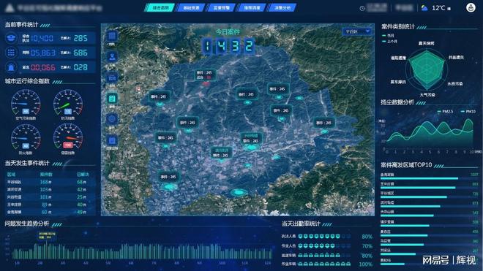Image resolution: width=483 pixels, height=271 pixels.
Task: Select the highlighted clipboard icon on map toolbar
Action: click(x=112, y=99)
